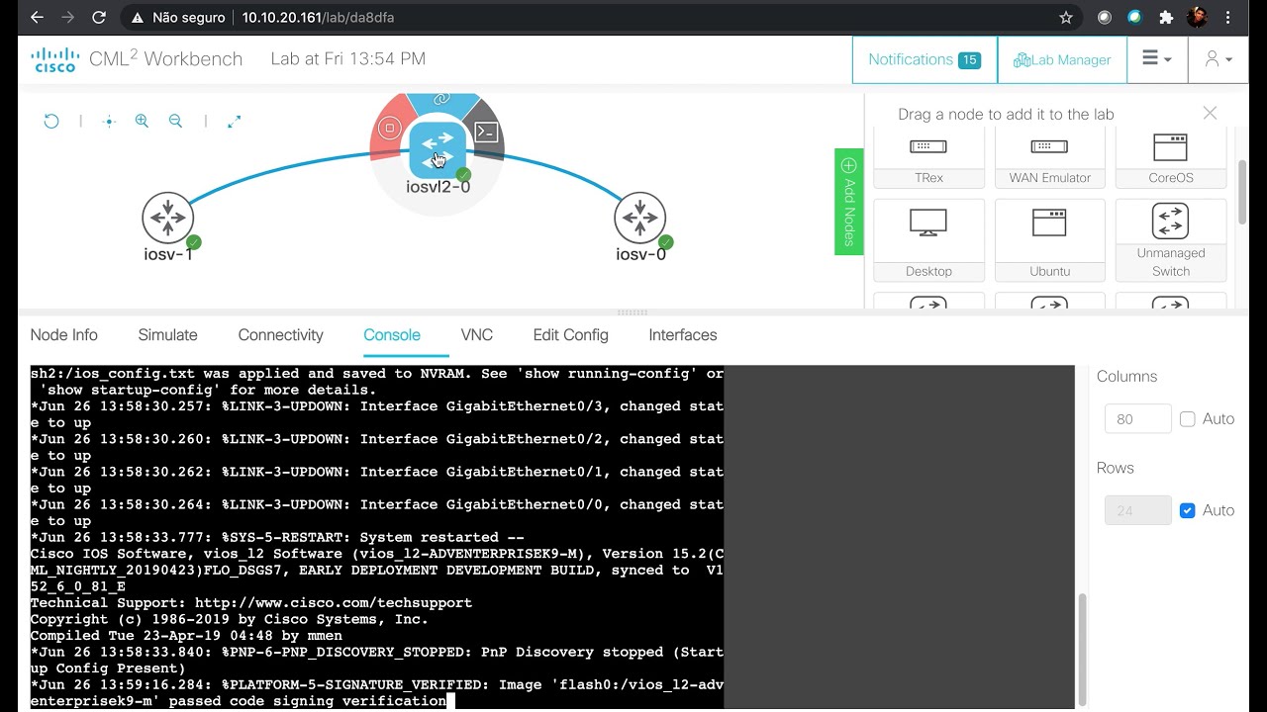Viewport: 1267px width, 712px height.
Task: Click the disabled Rows value field
Action: [x=1137, y=511]
